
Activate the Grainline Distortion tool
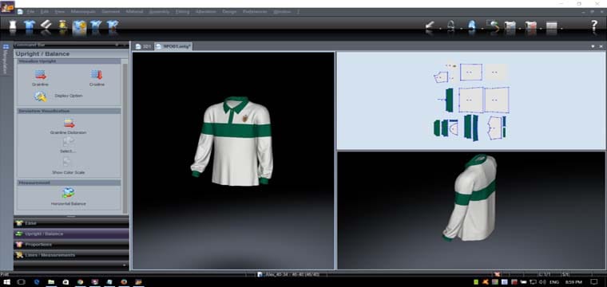coord(69,124)
